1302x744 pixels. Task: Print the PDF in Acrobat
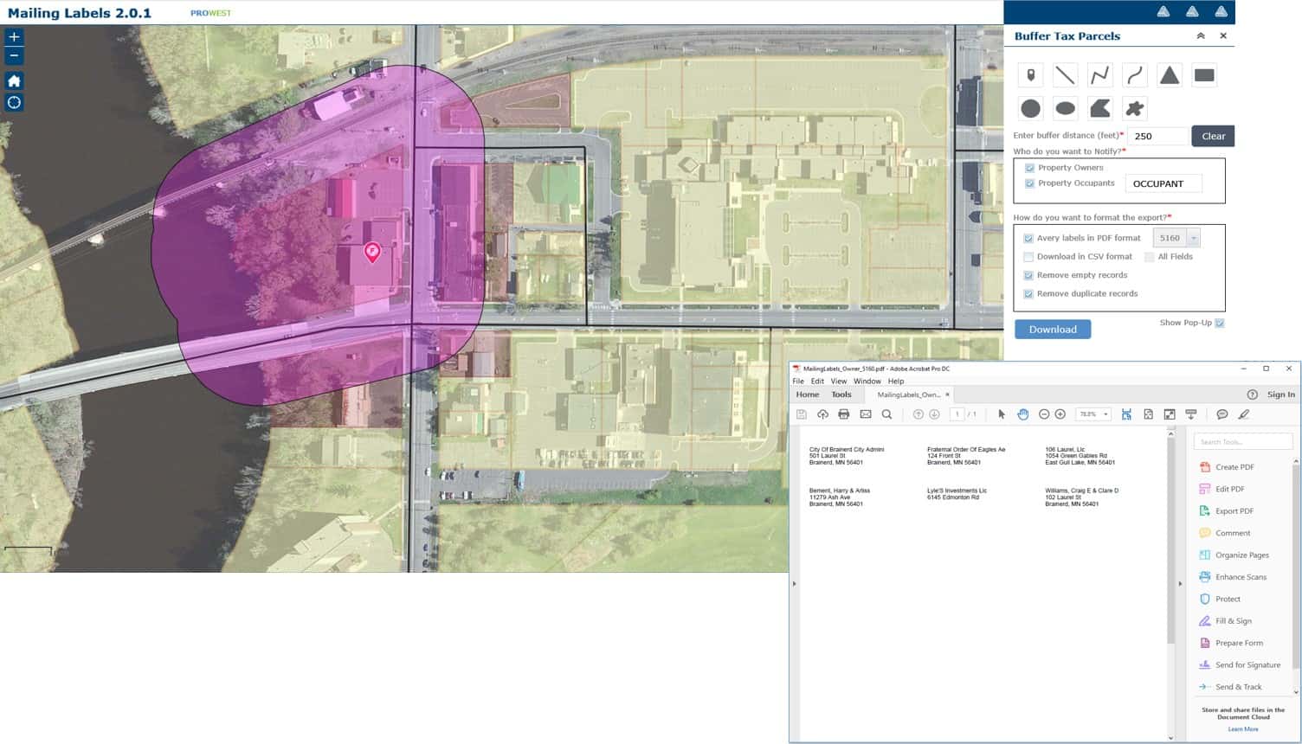(843, 414)
